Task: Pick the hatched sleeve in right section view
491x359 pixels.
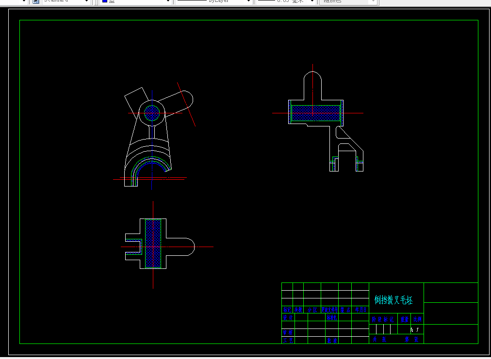Action: tap(316, 113)
